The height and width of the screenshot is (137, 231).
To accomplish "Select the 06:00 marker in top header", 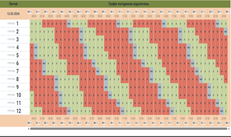I will 79,12.
